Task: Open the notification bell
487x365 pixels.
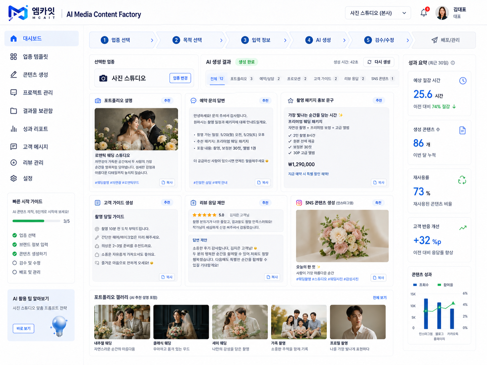Action: (424, 13)
